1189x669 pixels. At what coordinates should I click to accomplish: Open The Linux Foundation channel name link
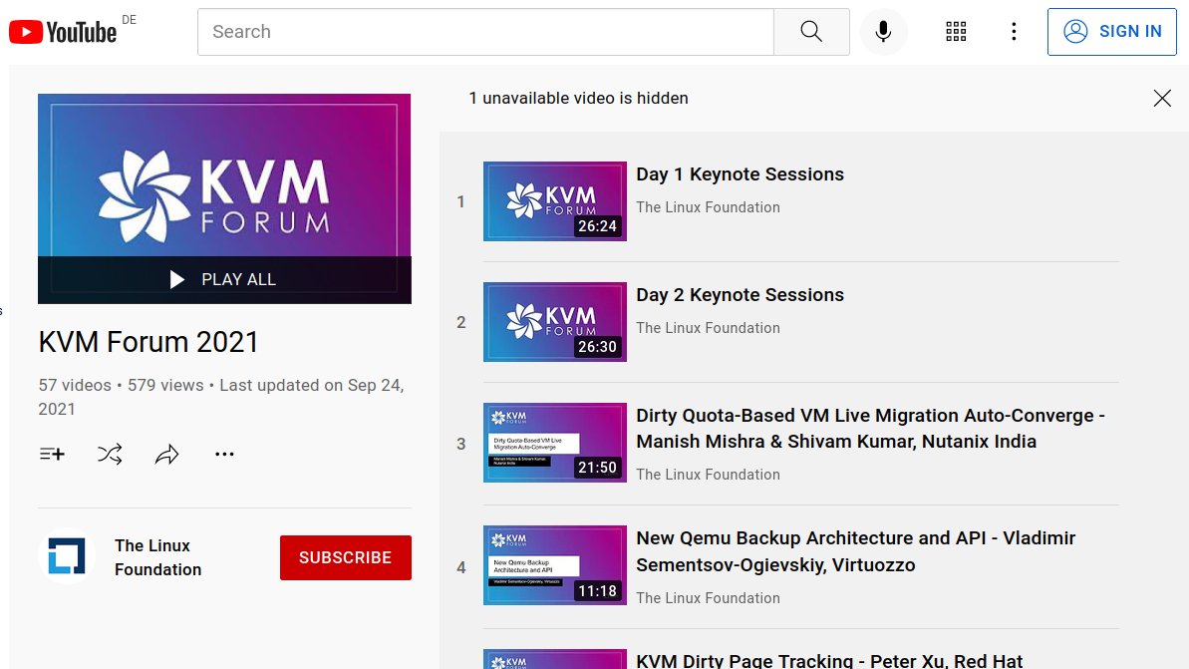tap(157, 557)
